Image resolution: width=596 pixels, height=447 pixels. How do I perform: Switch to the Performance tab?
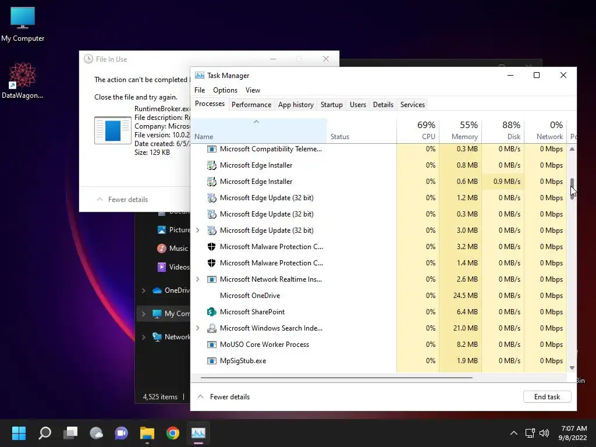pos(251,105)
